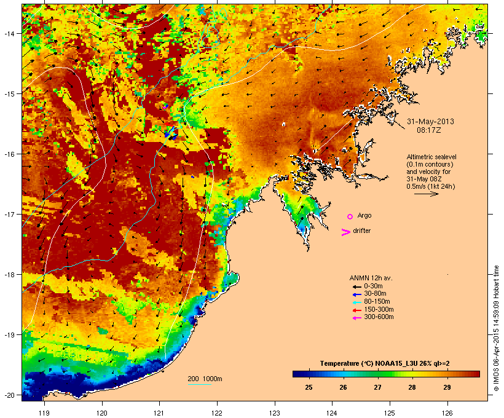
Task: Click the 150-300m depth label
Action: point(379,309)
